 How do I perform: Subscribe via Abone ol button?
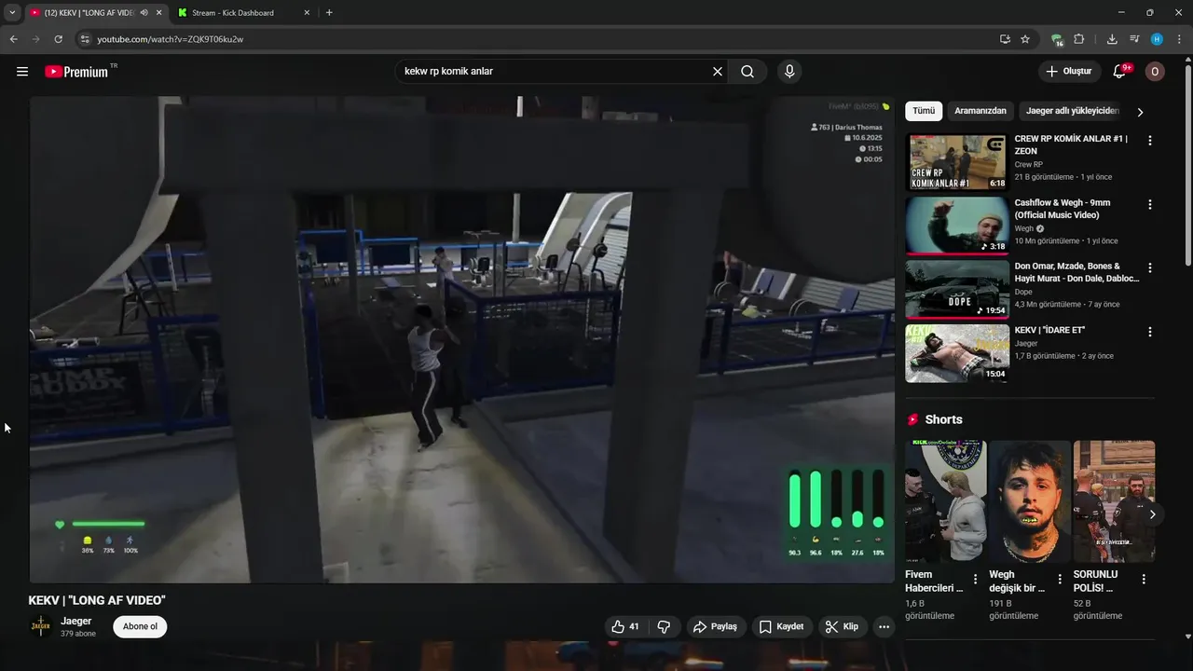pyautogui.click(x=140, y=626)
